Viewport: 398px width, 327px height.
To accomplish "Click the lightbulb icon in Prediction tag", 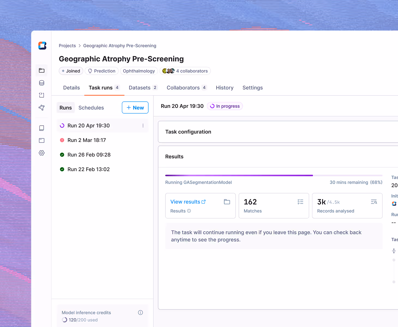I will (x=90, y=71).
